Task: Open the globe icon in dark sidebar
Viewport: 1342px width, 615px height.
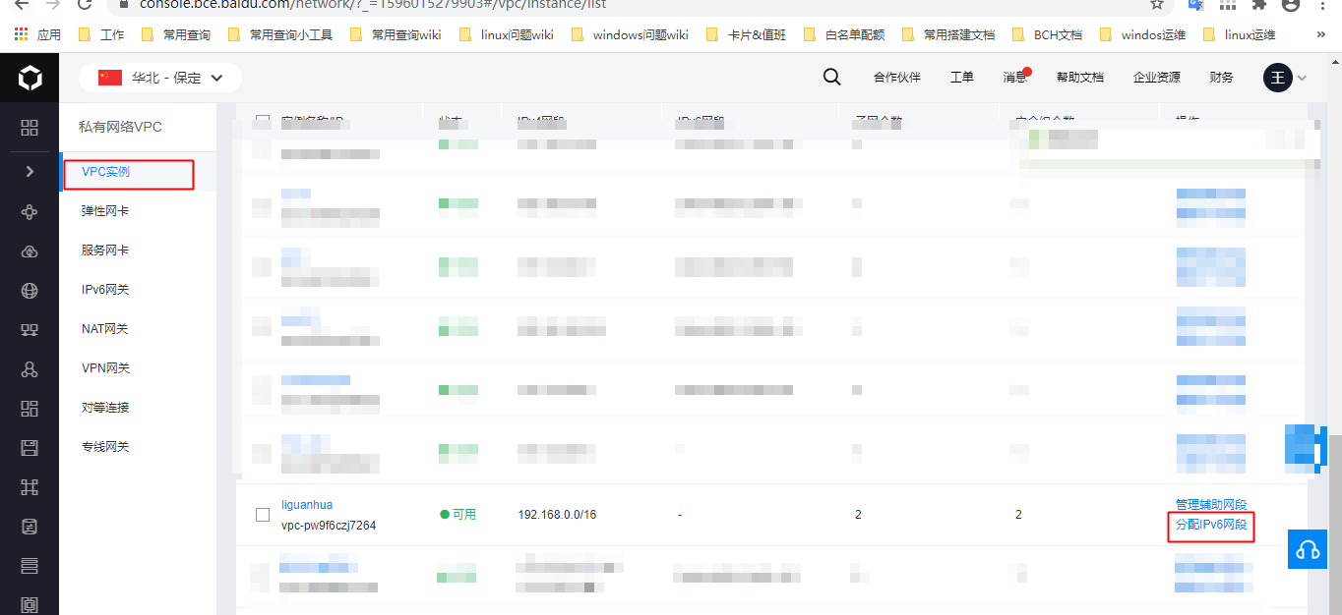Action: 30,291
